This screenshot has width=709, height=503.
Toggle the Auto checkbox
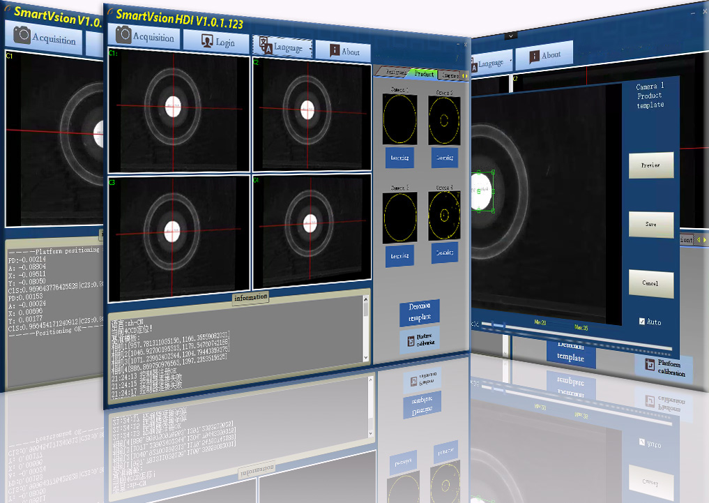coord(642,322)
